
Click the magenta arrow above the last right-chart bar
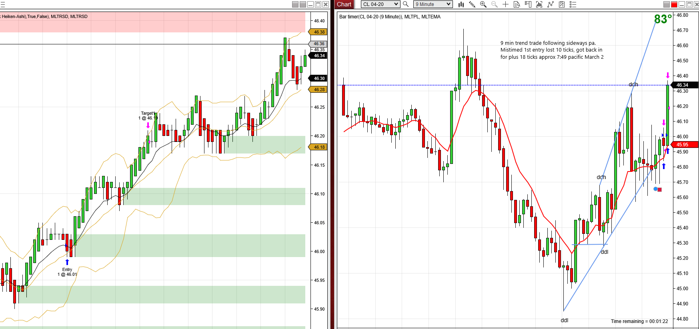668,75
